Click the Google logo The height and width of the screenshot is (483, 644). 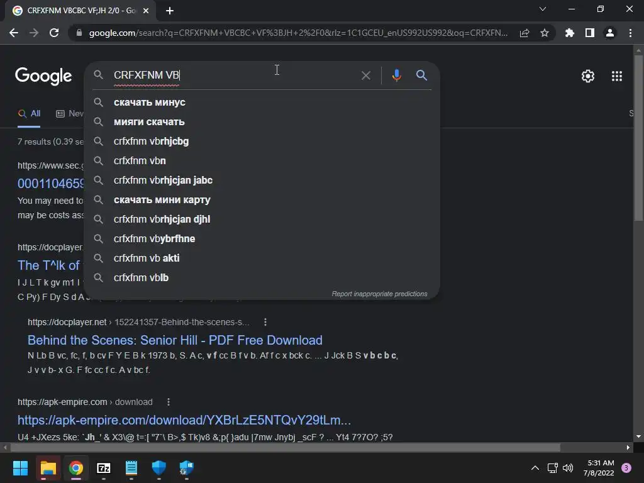point(43,76)
